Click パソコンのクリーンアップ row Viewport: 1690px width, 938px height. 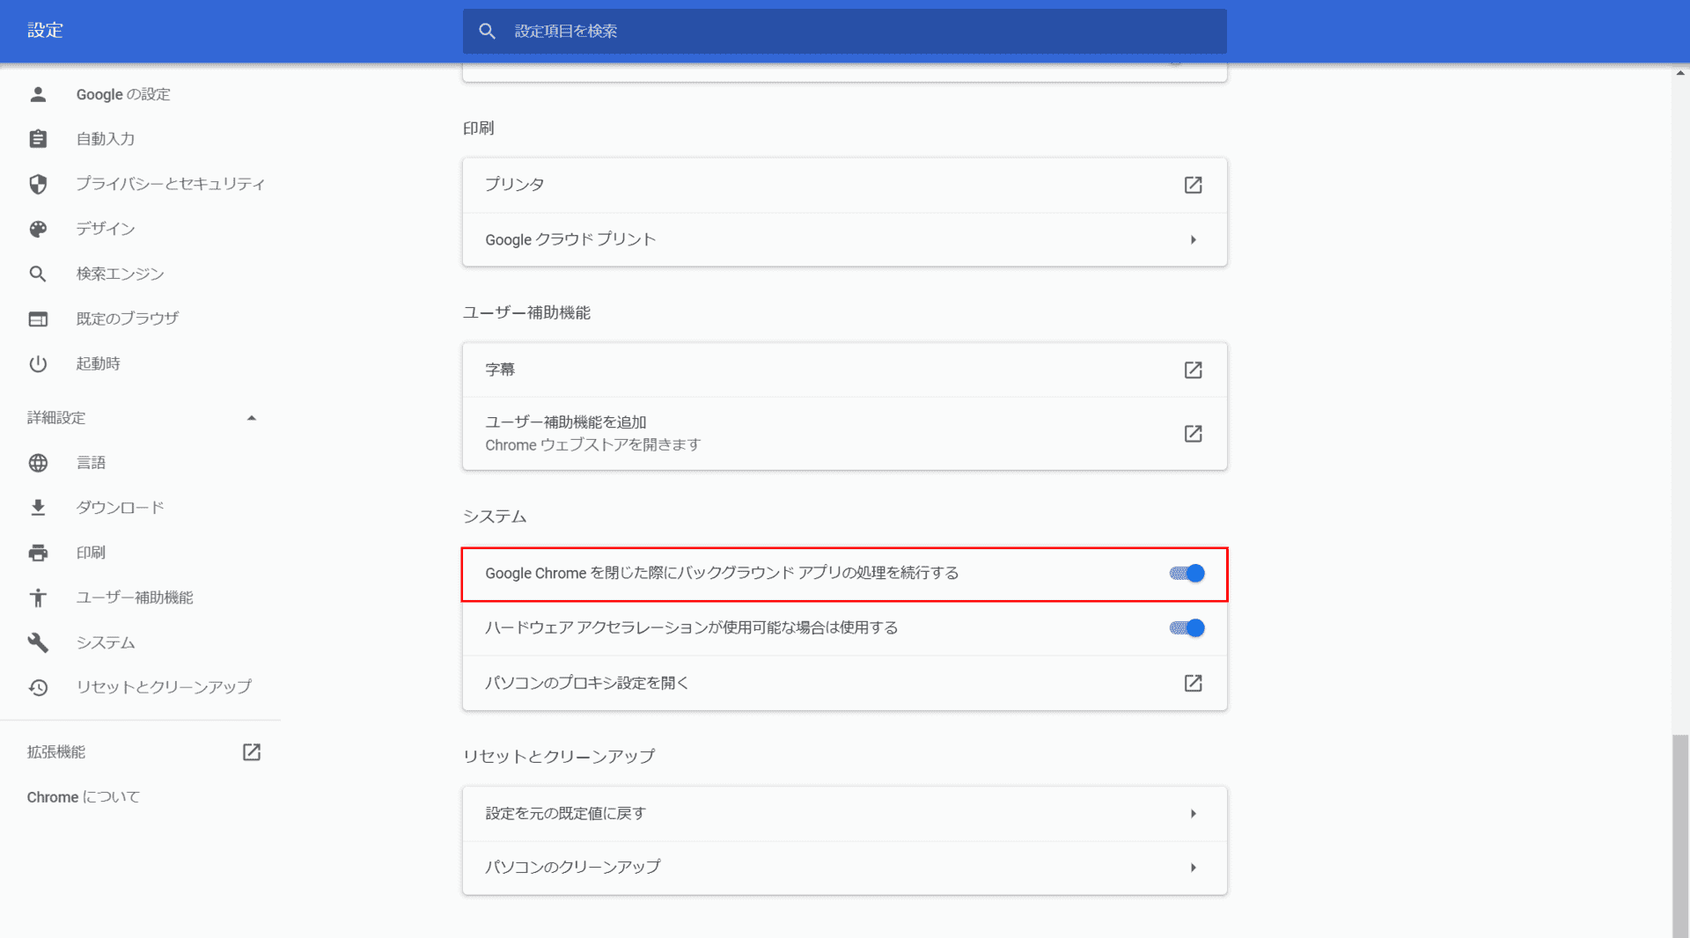[x=845, y=868]
